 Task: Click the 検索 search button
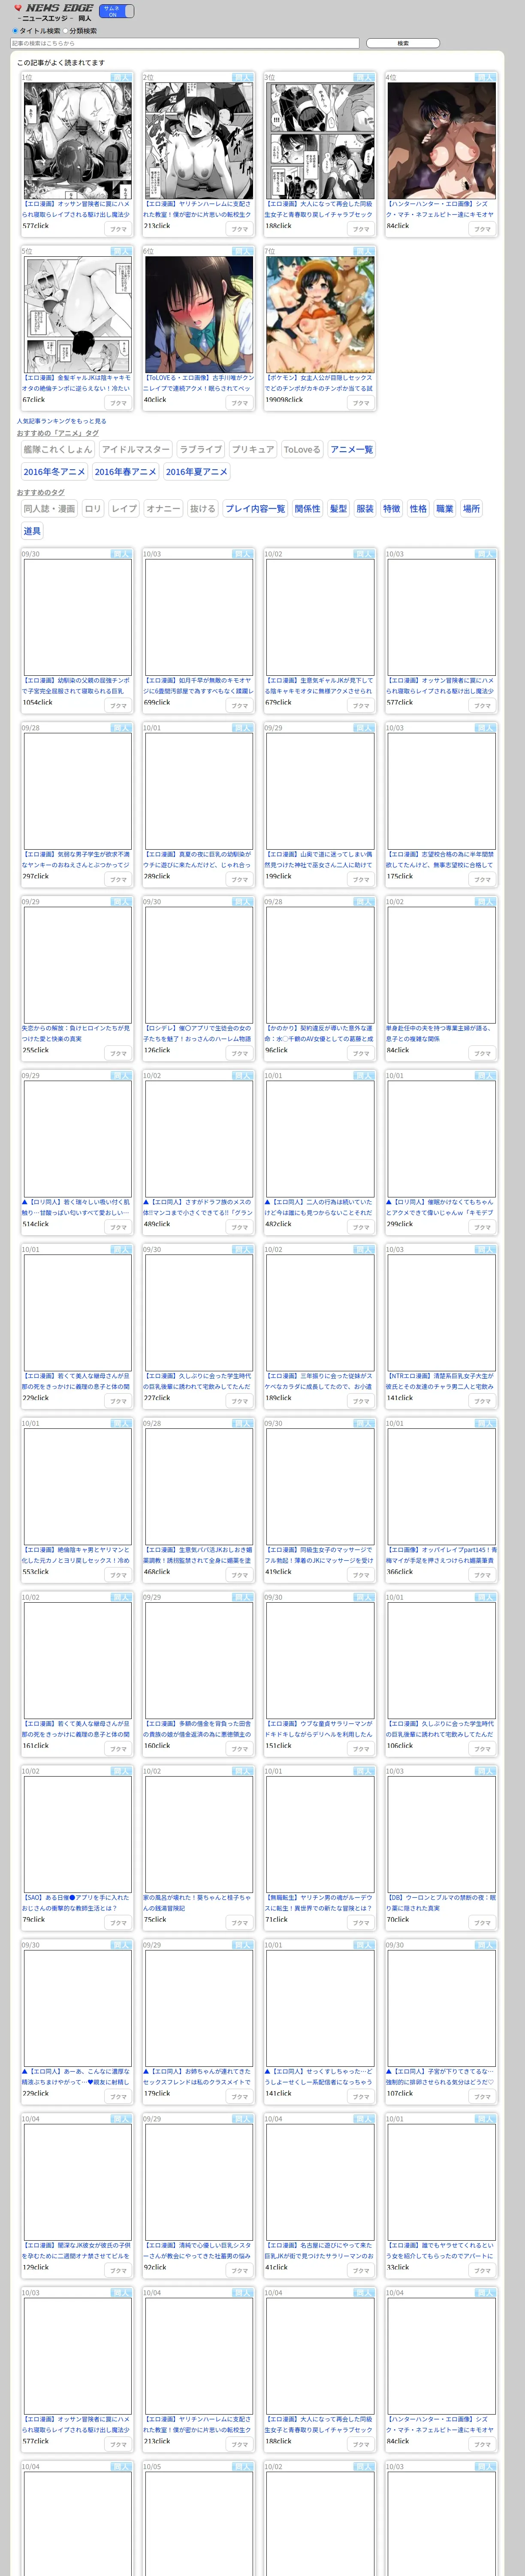(402, 44)
